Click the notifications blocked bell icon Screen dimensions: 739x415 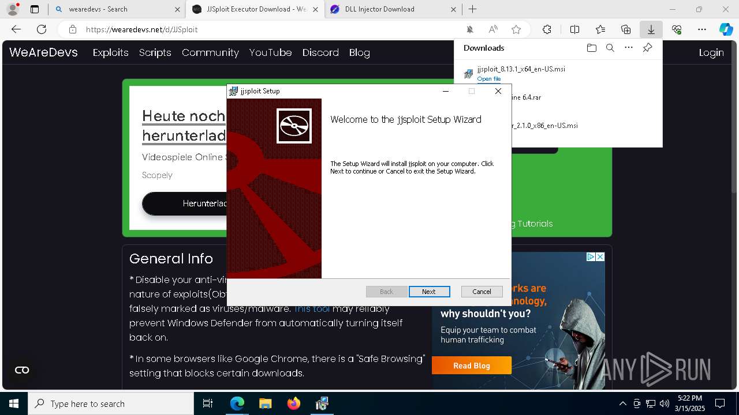coord(470,29)
